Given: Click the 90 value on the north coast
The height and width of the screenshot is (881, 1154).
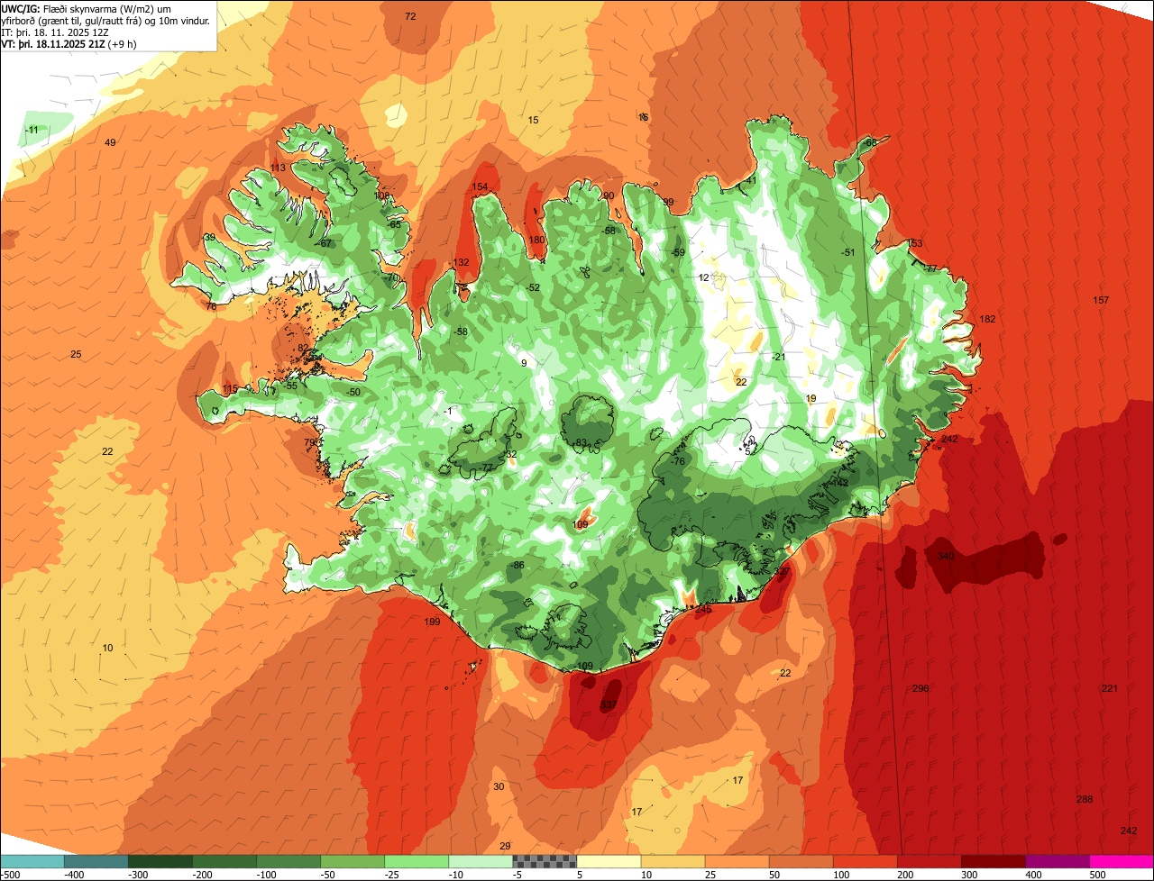Looking at the screenshot, I should point(609,196).
